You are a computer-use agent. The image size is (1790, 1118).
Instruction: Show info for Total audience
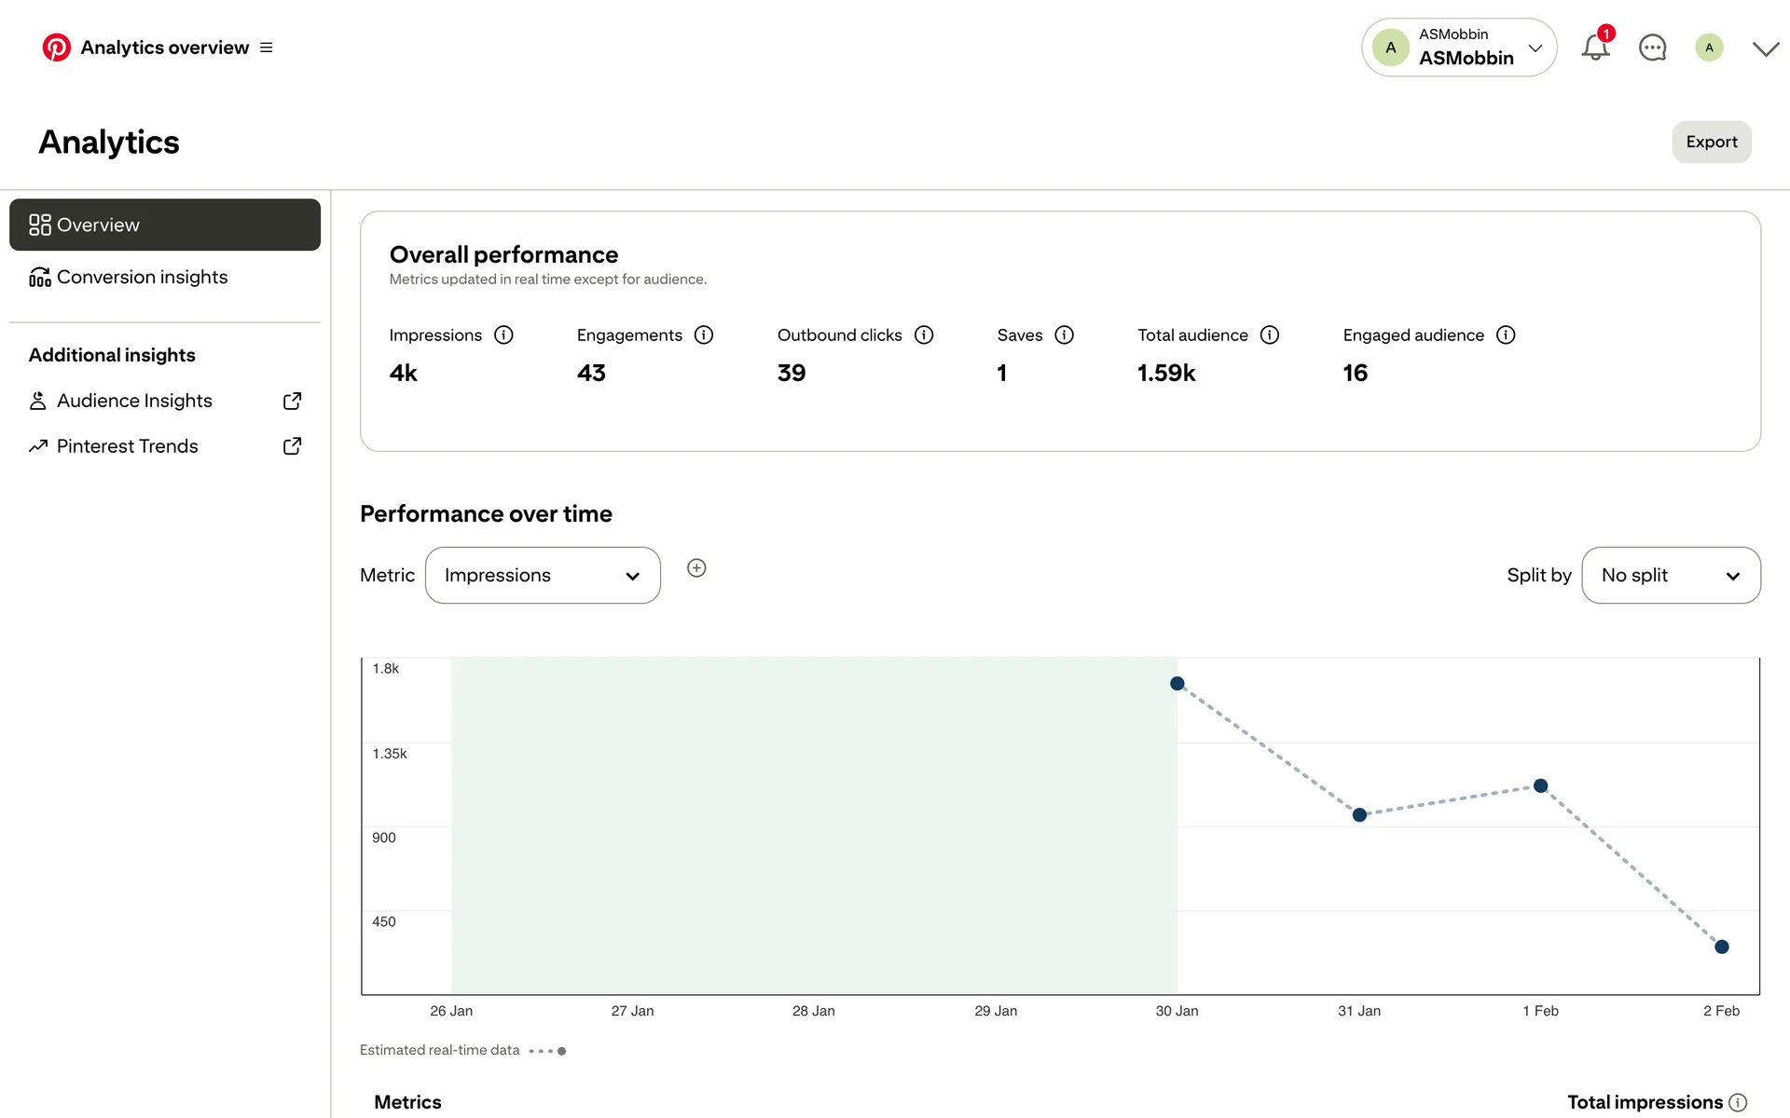pos(1270,335)
